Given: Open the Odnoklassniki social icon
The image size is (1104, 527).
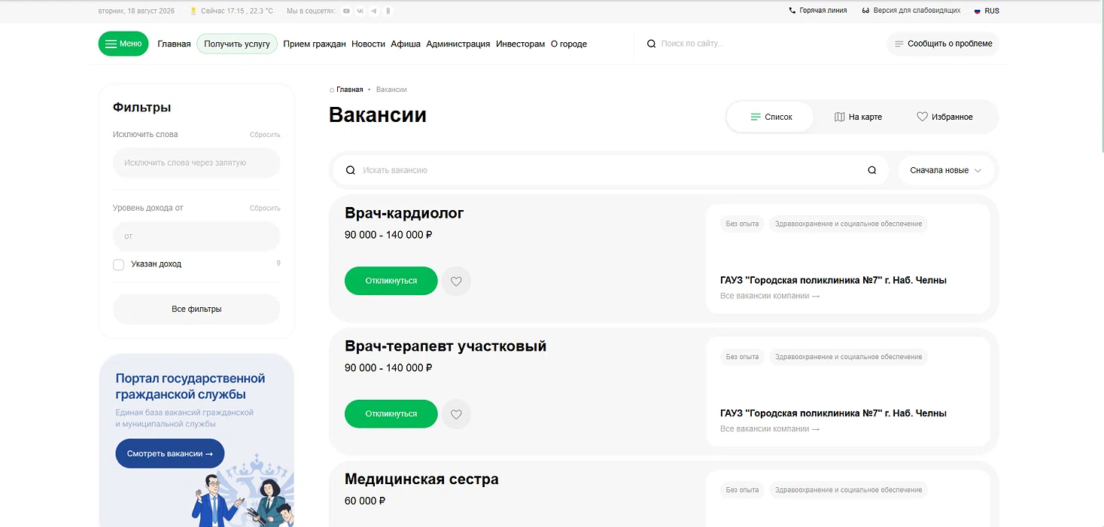Looking at the screenshot, I should point(388,11).
